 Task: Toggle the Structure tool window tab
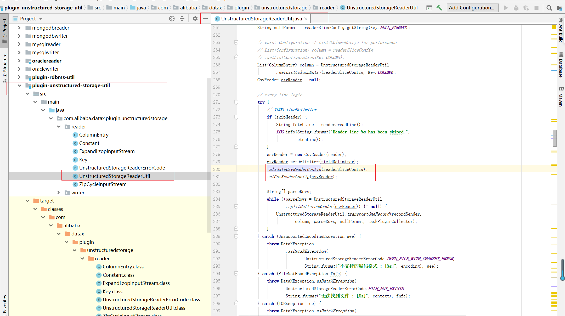click(4, 65)
